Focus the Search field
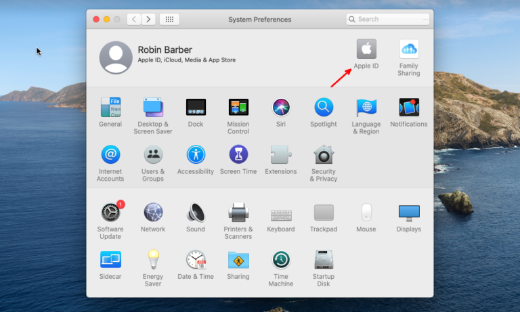 point(388,19)
